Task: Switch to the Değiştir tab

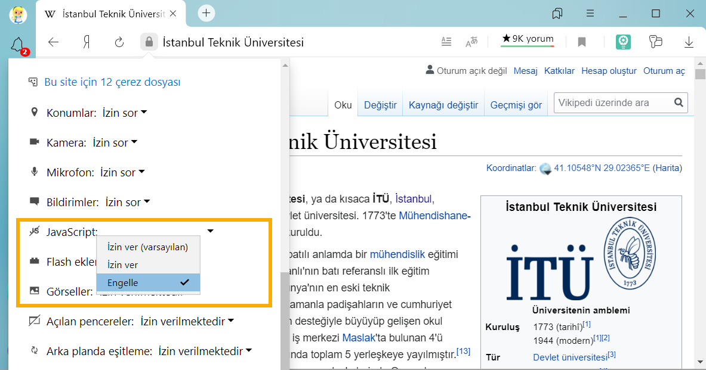Action: [x=380, y=105]
